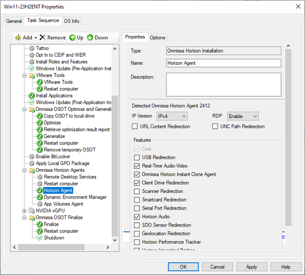
Task: Click the Omnissa Horizon Agents folder icon
Action: pyautogui.click(x=32, y=170)
